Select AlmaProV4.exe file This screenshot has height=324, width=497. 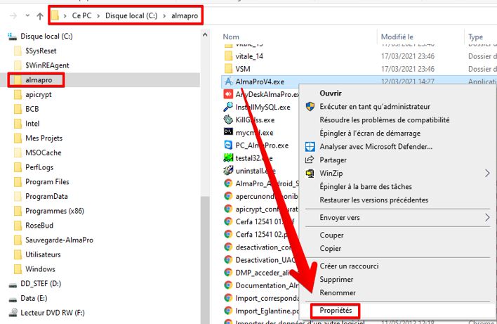tap(260, 82)
